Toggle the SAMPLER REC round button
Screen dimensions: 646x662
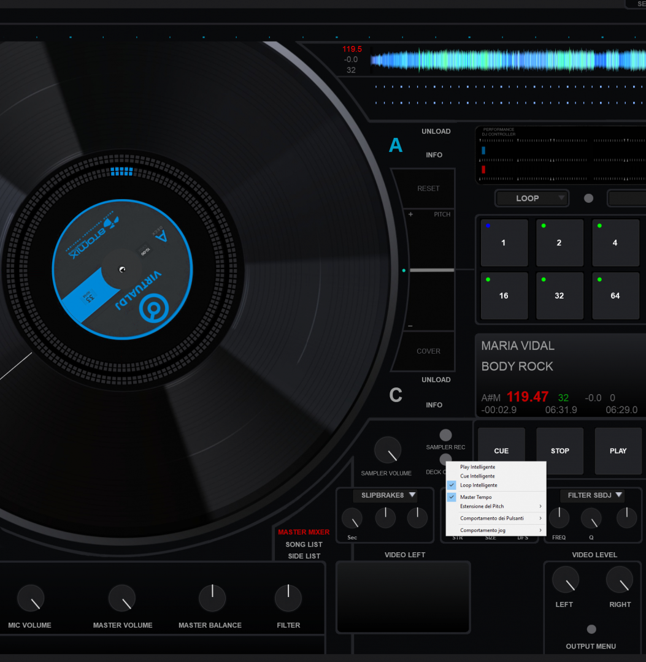[x=446, y=435]
